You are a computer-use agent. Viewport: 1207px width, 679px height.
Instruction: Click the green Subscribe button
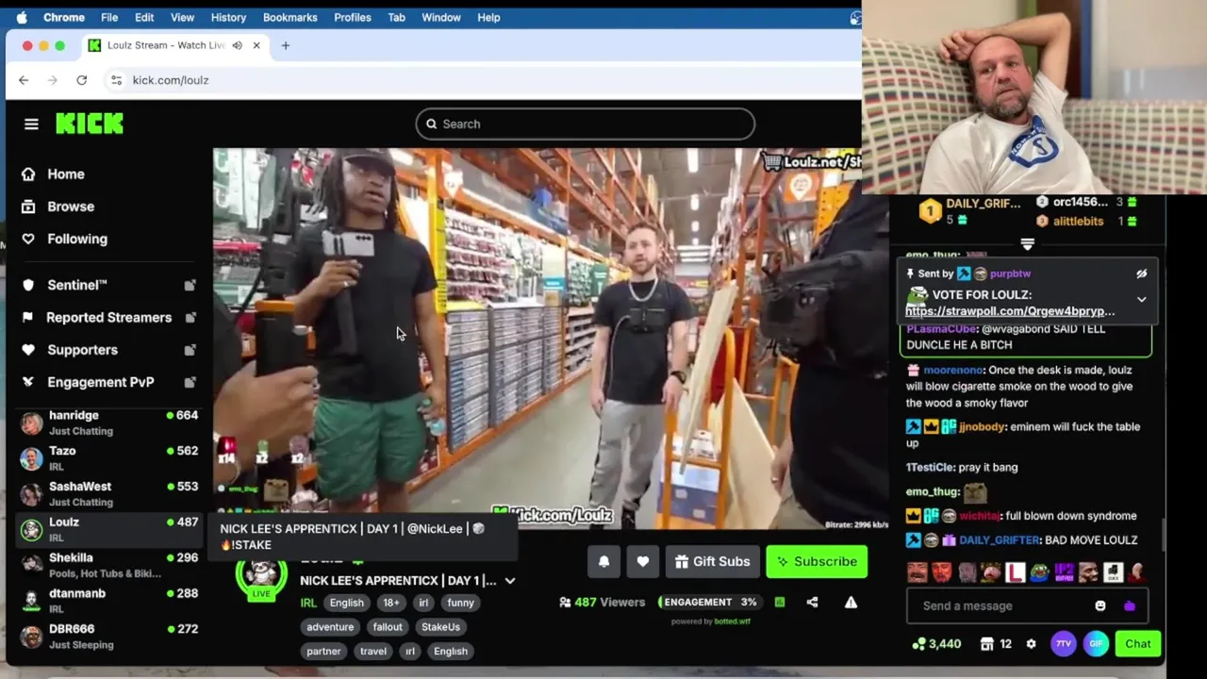[x=817, y=561]
